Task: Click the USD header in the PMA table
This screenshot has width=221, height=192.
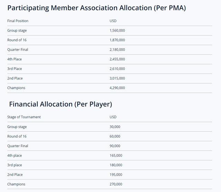Action: (x=113, y=21)
